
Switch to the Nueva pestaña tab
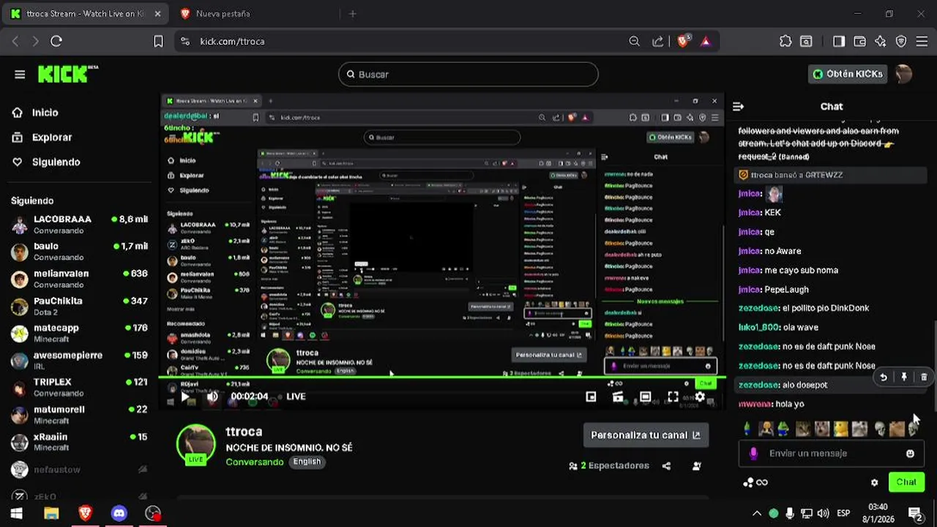(223, 14)
